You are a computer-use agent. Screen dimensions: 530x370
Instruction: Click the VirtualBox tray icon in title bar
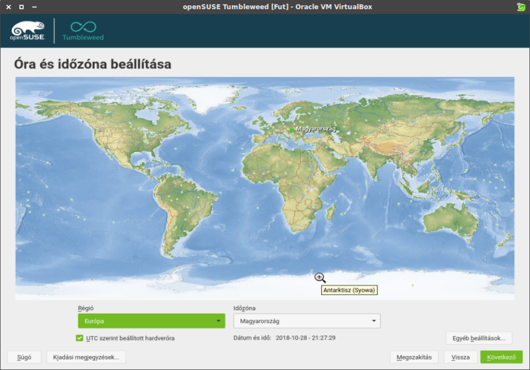coord(521,7)
